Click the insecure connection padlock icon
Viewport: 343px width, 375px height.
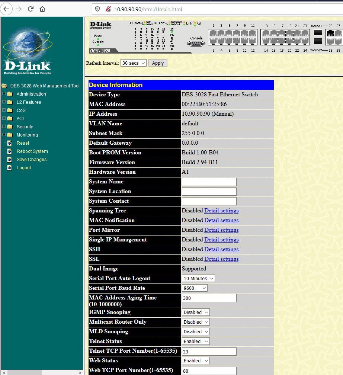point(108,9)
